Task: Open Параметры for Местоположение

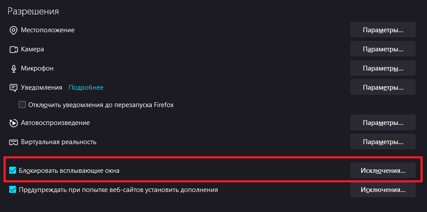Action: click(x=383, y=30)
